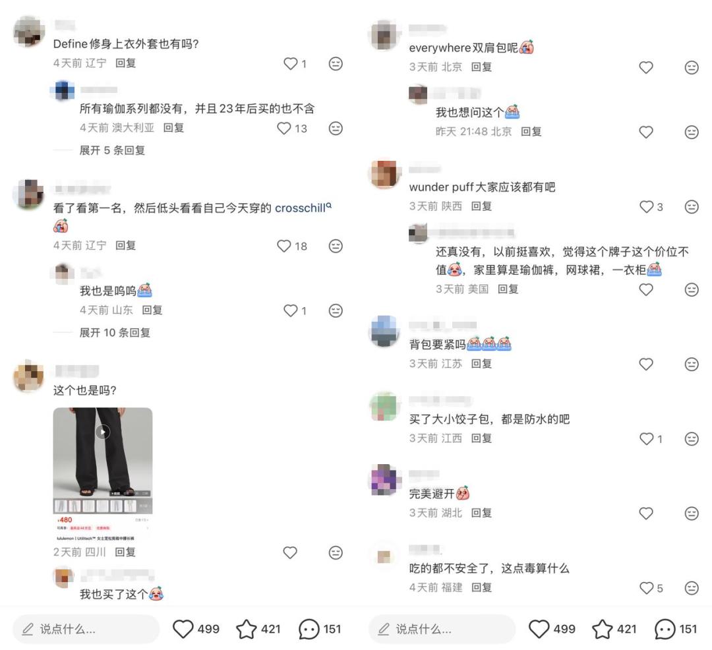Open emoji reaction on crosschill comment

click(336, 246)
